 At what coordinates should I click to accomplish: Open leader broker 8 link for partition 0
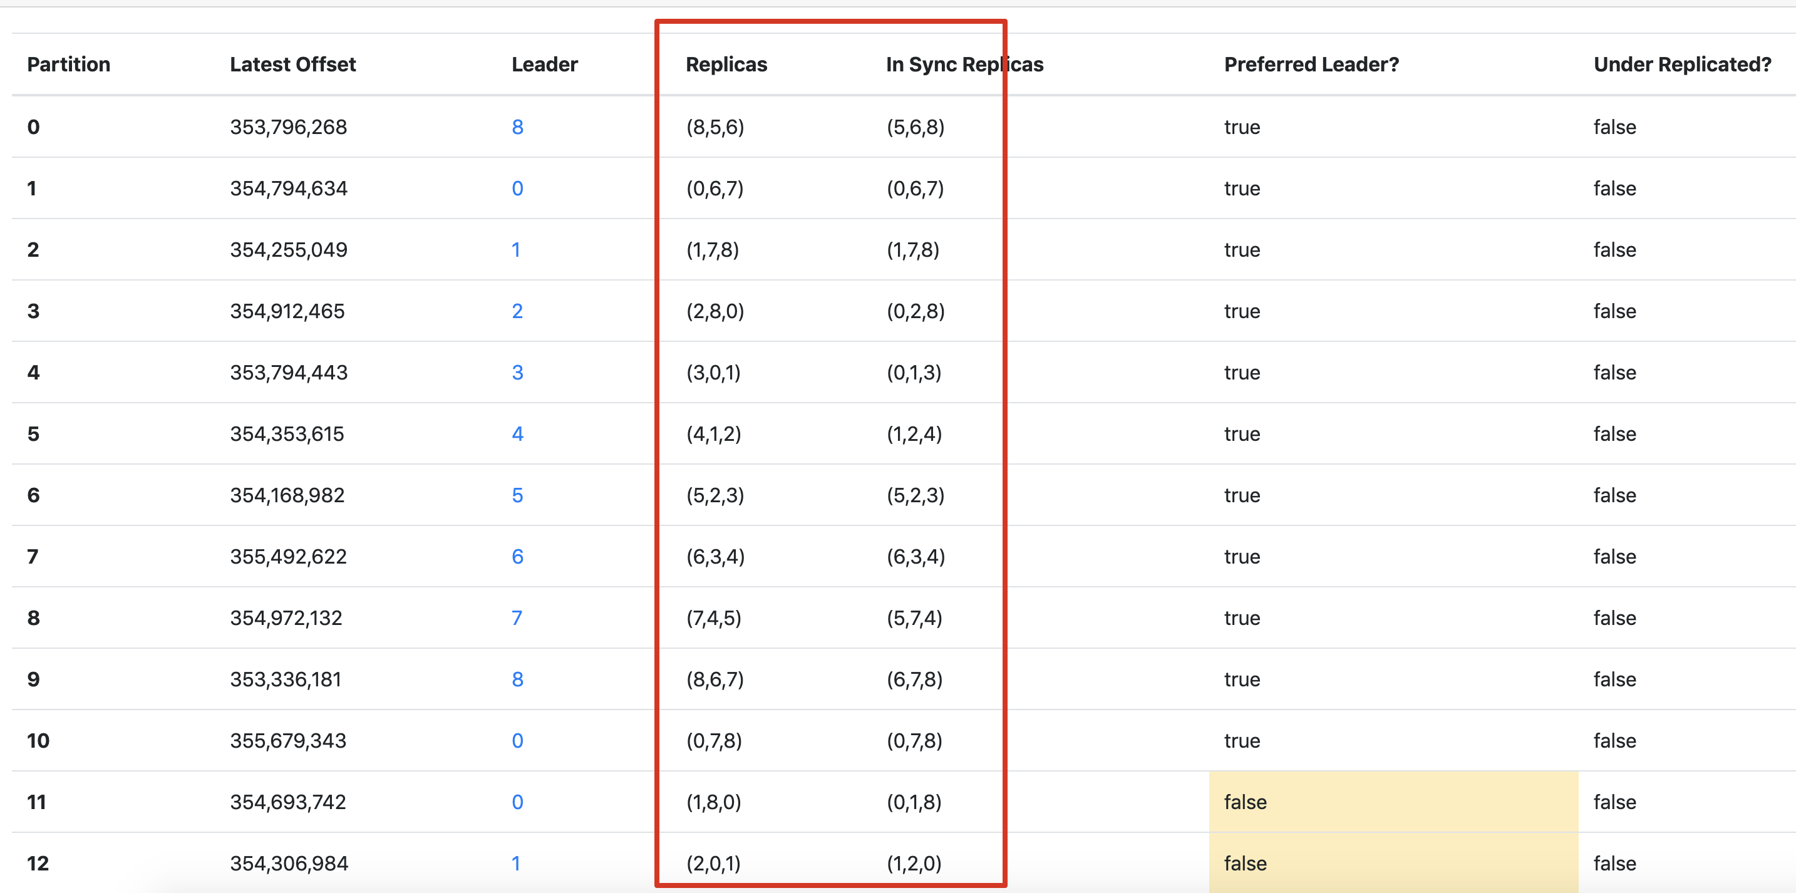[517, 127]
